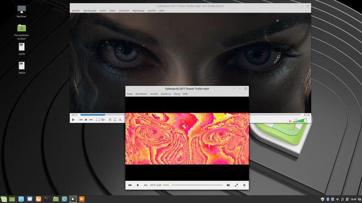362x203 pixels.
Task: Click the play button in VLC
Action: [73, 120]
